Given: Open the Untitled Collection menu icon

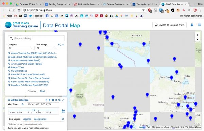Looking at the screenshot, I should click(x=9, y=100).
